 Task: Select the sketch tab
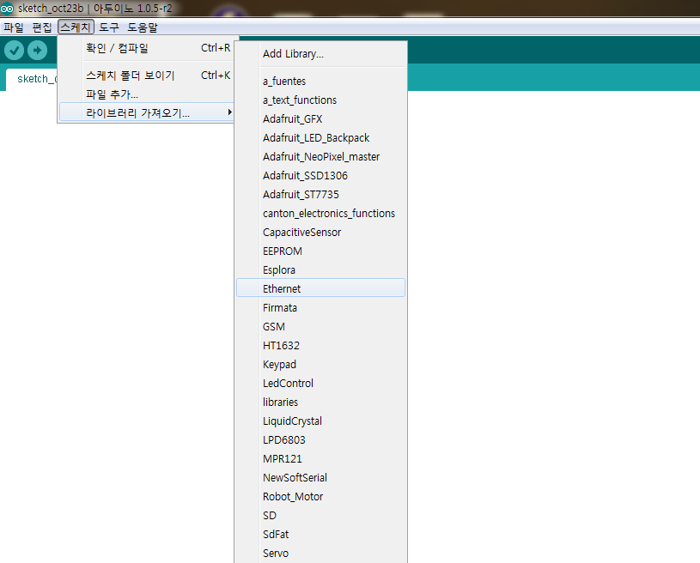click(x=32, y=79)
